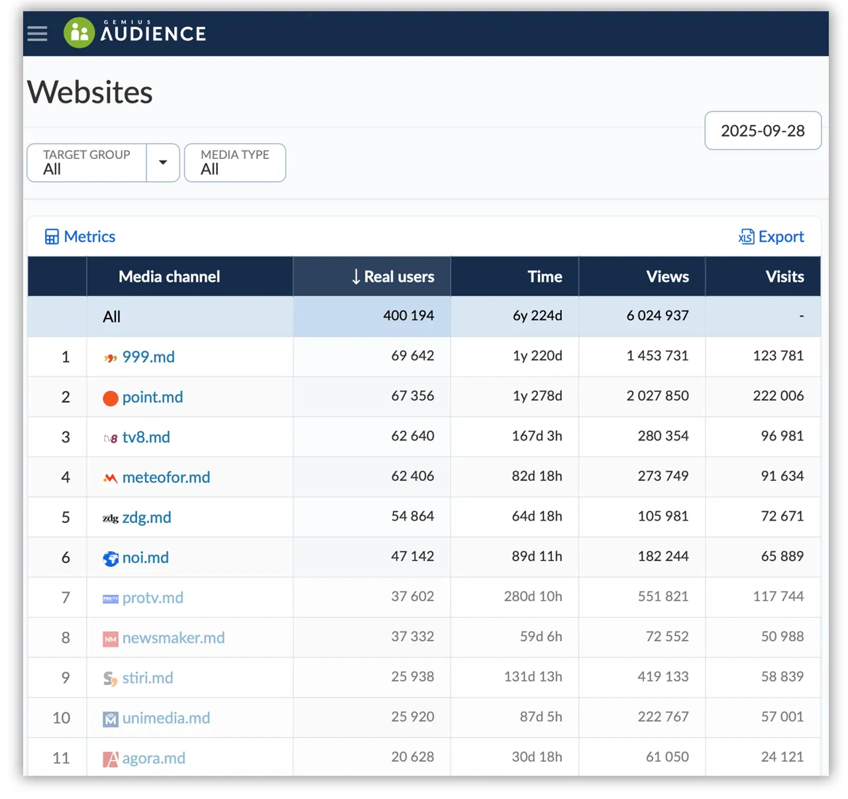Screen dimensions: 848x799
Task: Click the Websites page heading
Action: pos(90,92)
